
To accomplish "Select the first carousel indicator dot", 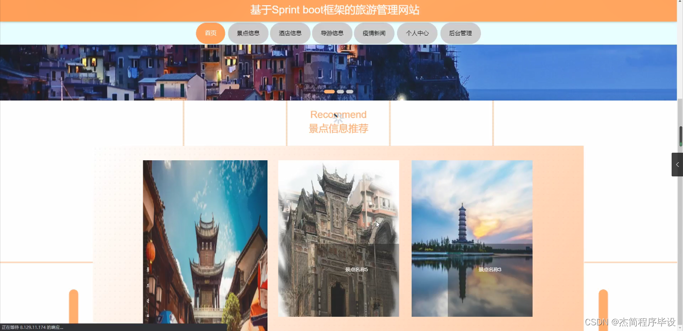I will [x=330, y=91].
